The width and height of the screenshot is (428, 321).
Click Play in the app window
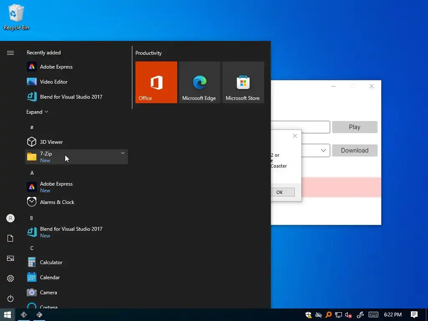point(354,127)
